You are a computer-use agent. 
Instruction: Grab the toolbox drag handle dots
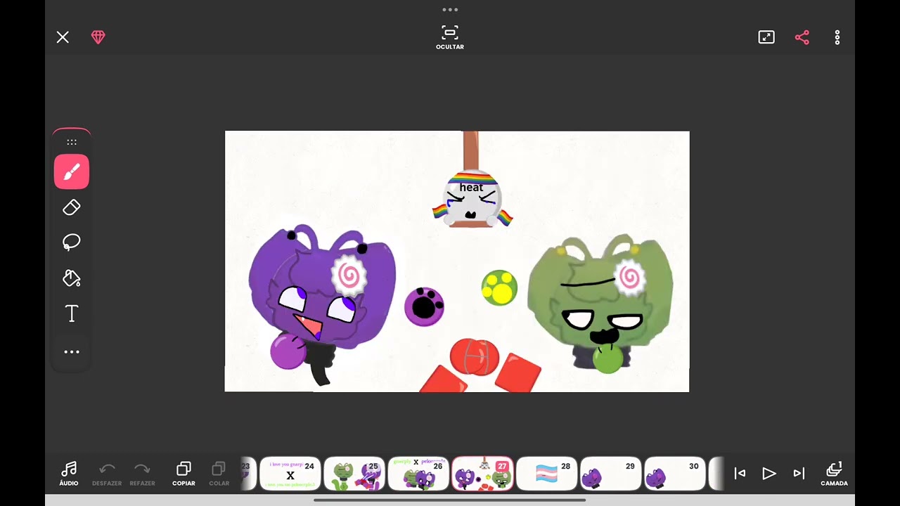coord(72,142)
